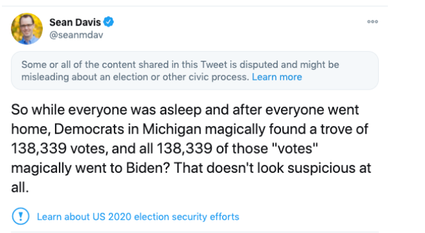This screenshot has width=425, height=233.
Task: Click the word Biden in the tweet
Action: click(x=148, y=168)
